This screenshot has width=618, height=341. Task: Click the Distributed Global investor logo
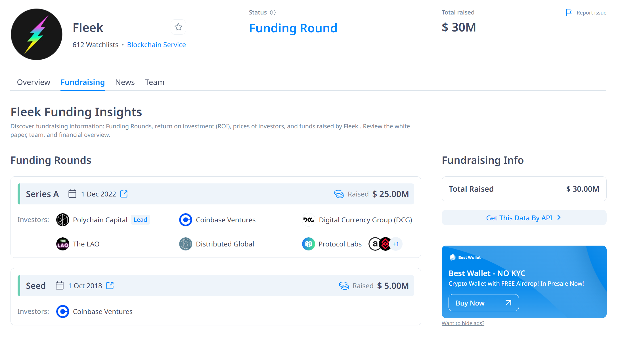point(186,244)
